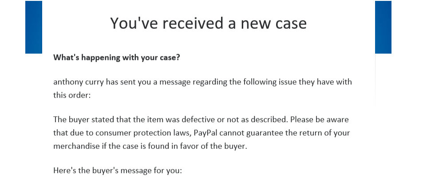Click "What's happening with your case?" subheading

click(x=116, y=58)
